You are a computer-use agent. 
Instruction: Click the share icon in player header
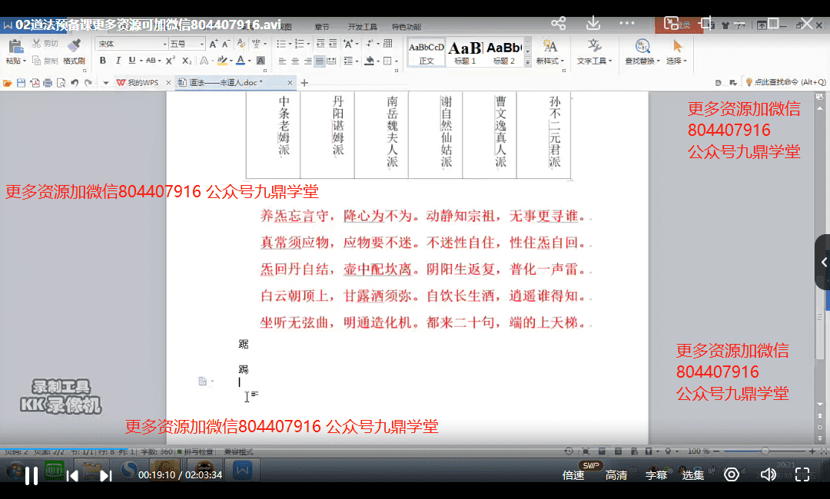pos(559,23)
